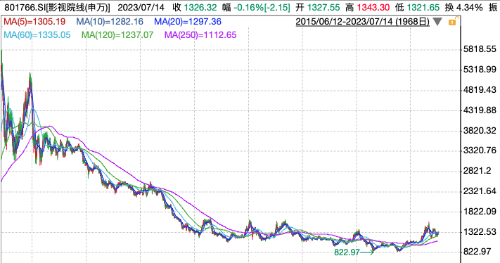Click the change value -0.16%[-2.15]
The height and width of the screenshot is (263, 500).
pos(262,7)
